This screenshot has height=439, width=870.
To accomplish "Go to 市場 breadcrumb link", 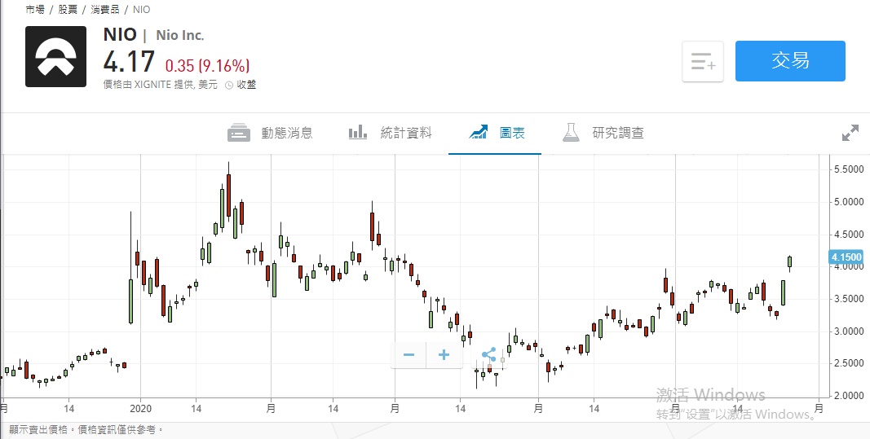I will coord(35,10).
